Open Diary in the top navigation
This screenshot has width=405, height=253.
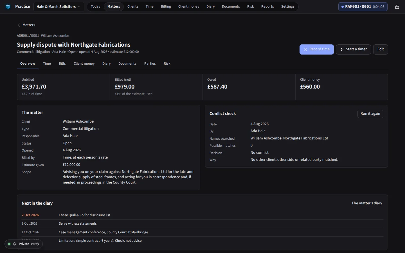(x=210, y=6)
